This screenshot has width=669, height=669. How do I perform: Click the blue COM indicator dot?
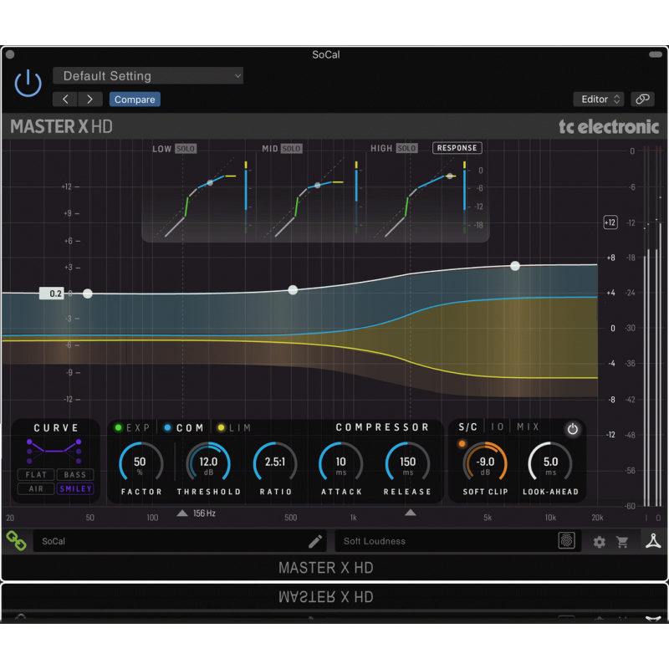click(168, 427)
